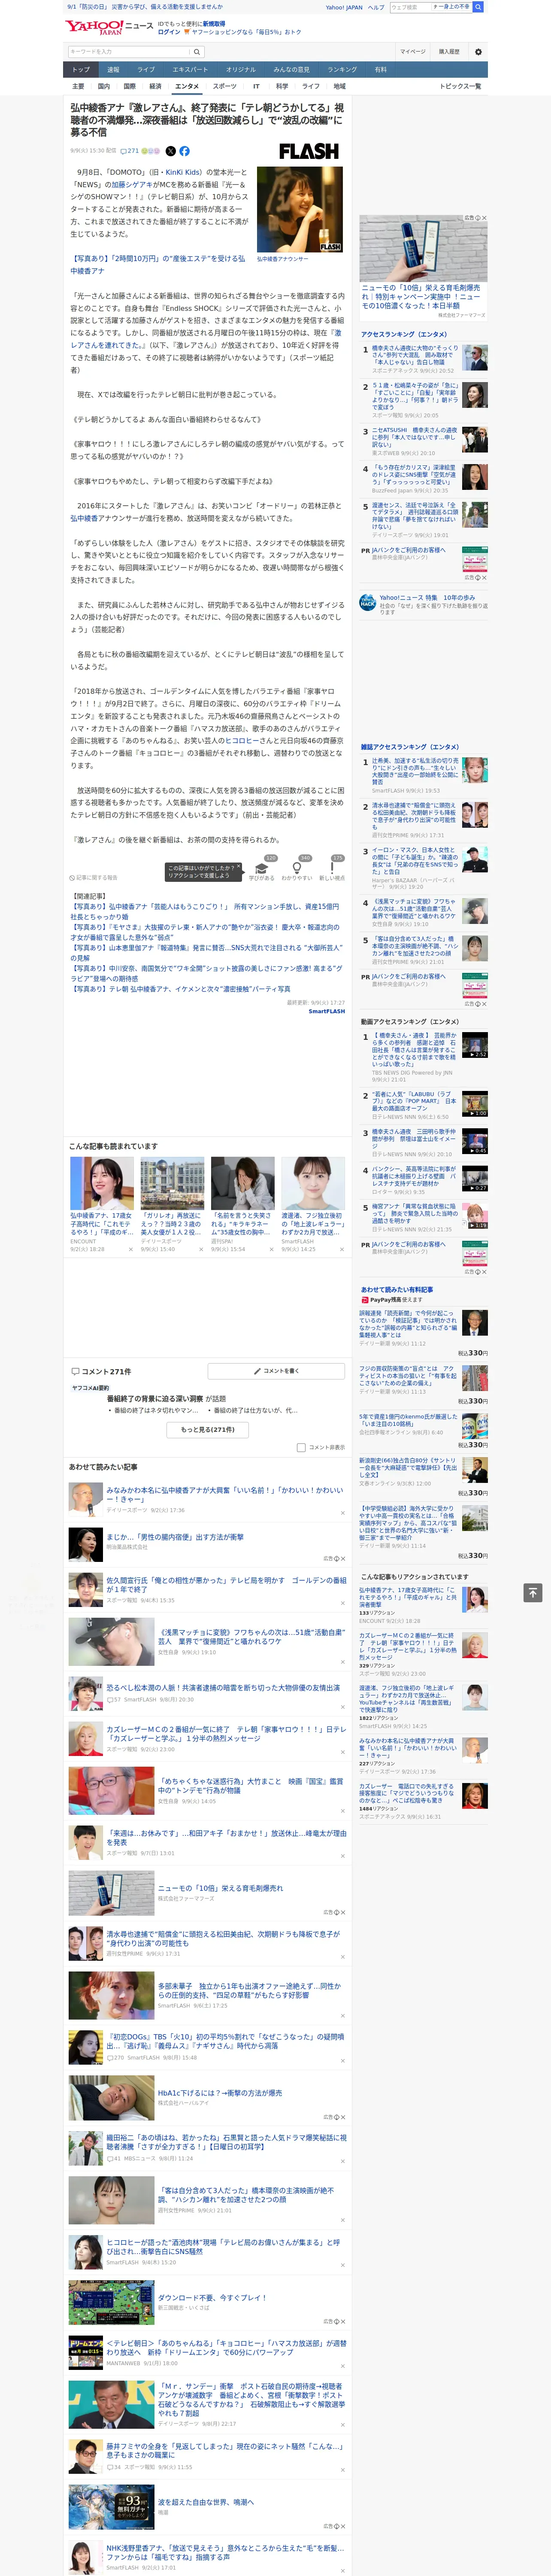
Task: Open the みんなの意見 tab
Action: [291, 70]
